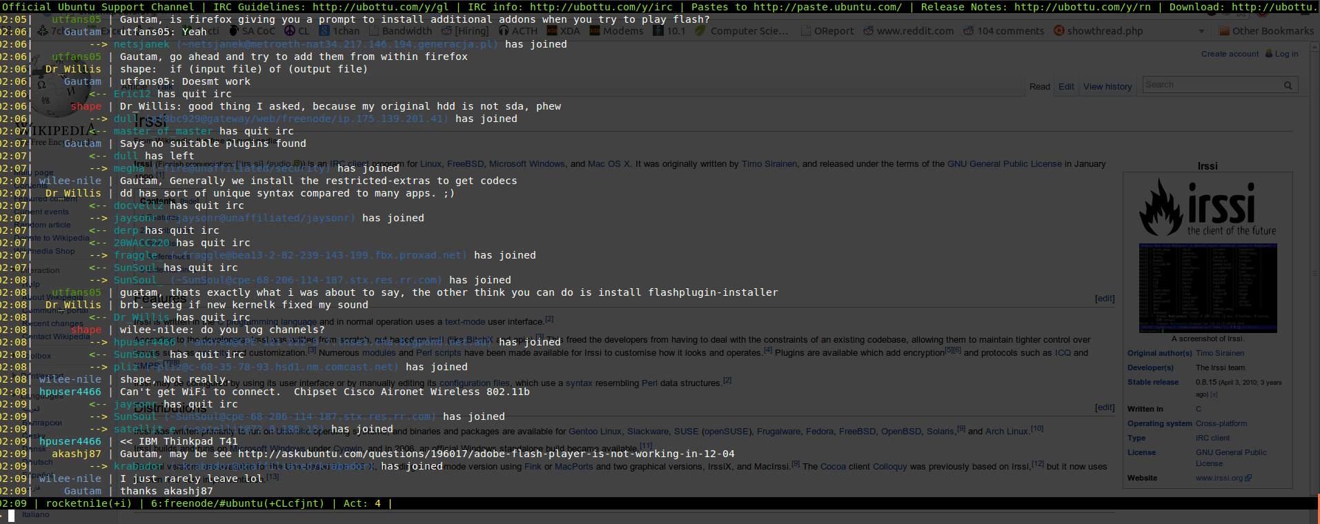This screenshot has height=524, width=1320.
Task: Open the CL peace-sign bookmark
Action: [x=297, y=31]
